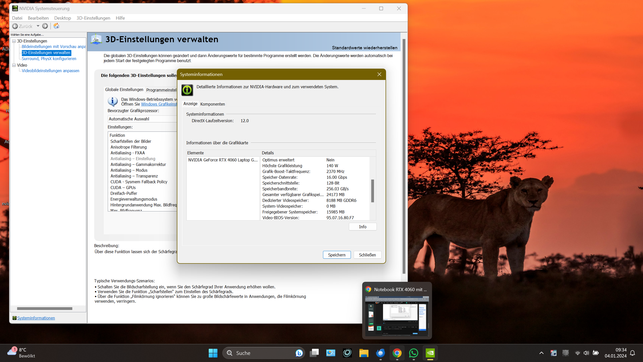This screenshot has height=362, width=643.
Task: Open the Datei menu
Action: [17, 18]
